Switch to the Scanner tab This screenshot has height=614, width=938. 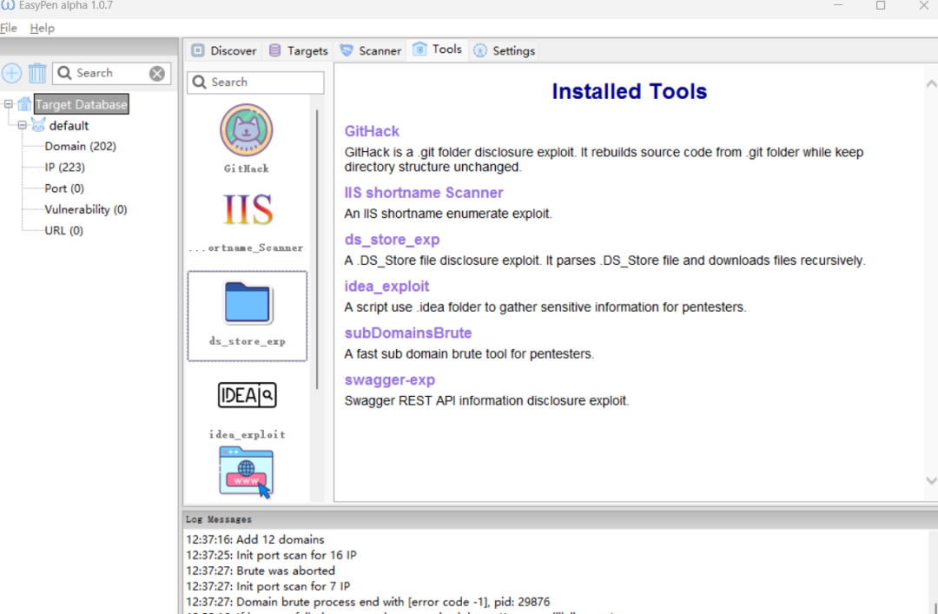(370, 51)
